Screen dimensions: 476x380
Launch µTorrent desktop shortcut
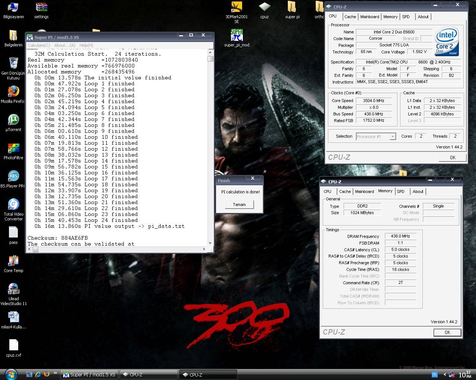13,123
